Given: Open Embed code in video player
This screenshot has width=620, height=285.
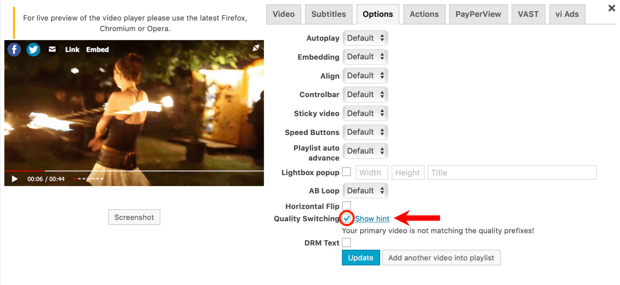Looking at the screenshot, I should point(97,49).
